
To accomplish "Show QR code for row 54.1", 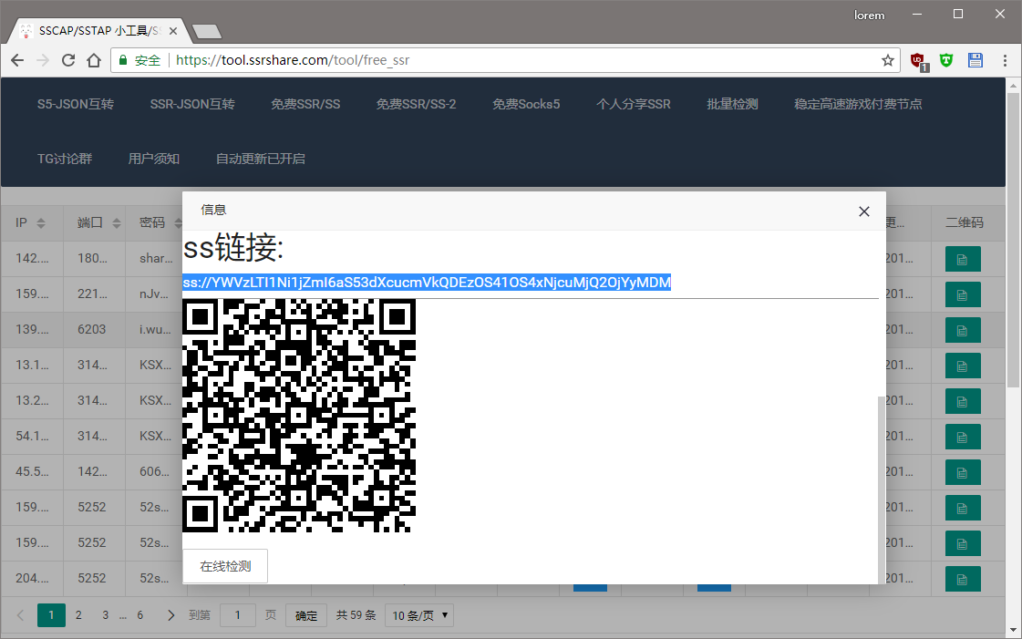I will pos(963,437).
